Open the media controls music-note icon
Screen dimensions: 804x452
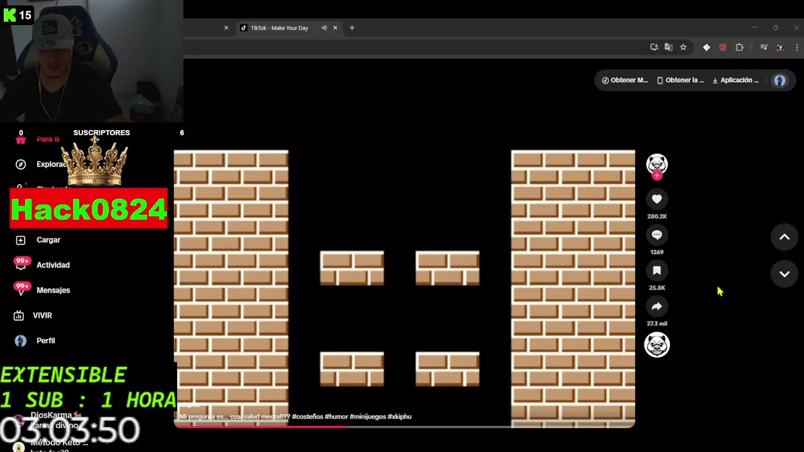[x=764, y=47]
